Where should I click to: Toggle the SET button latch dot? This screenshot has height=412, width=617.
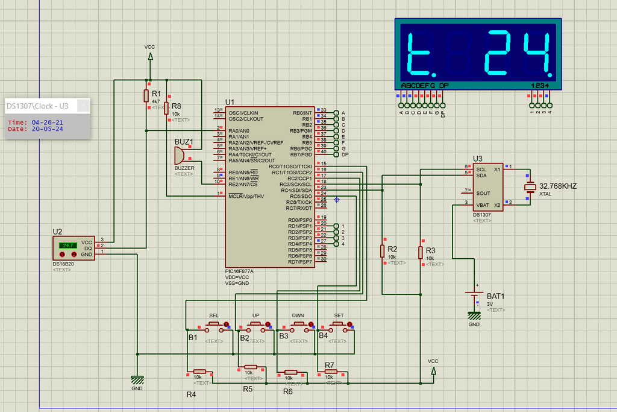tap(348, 325)
